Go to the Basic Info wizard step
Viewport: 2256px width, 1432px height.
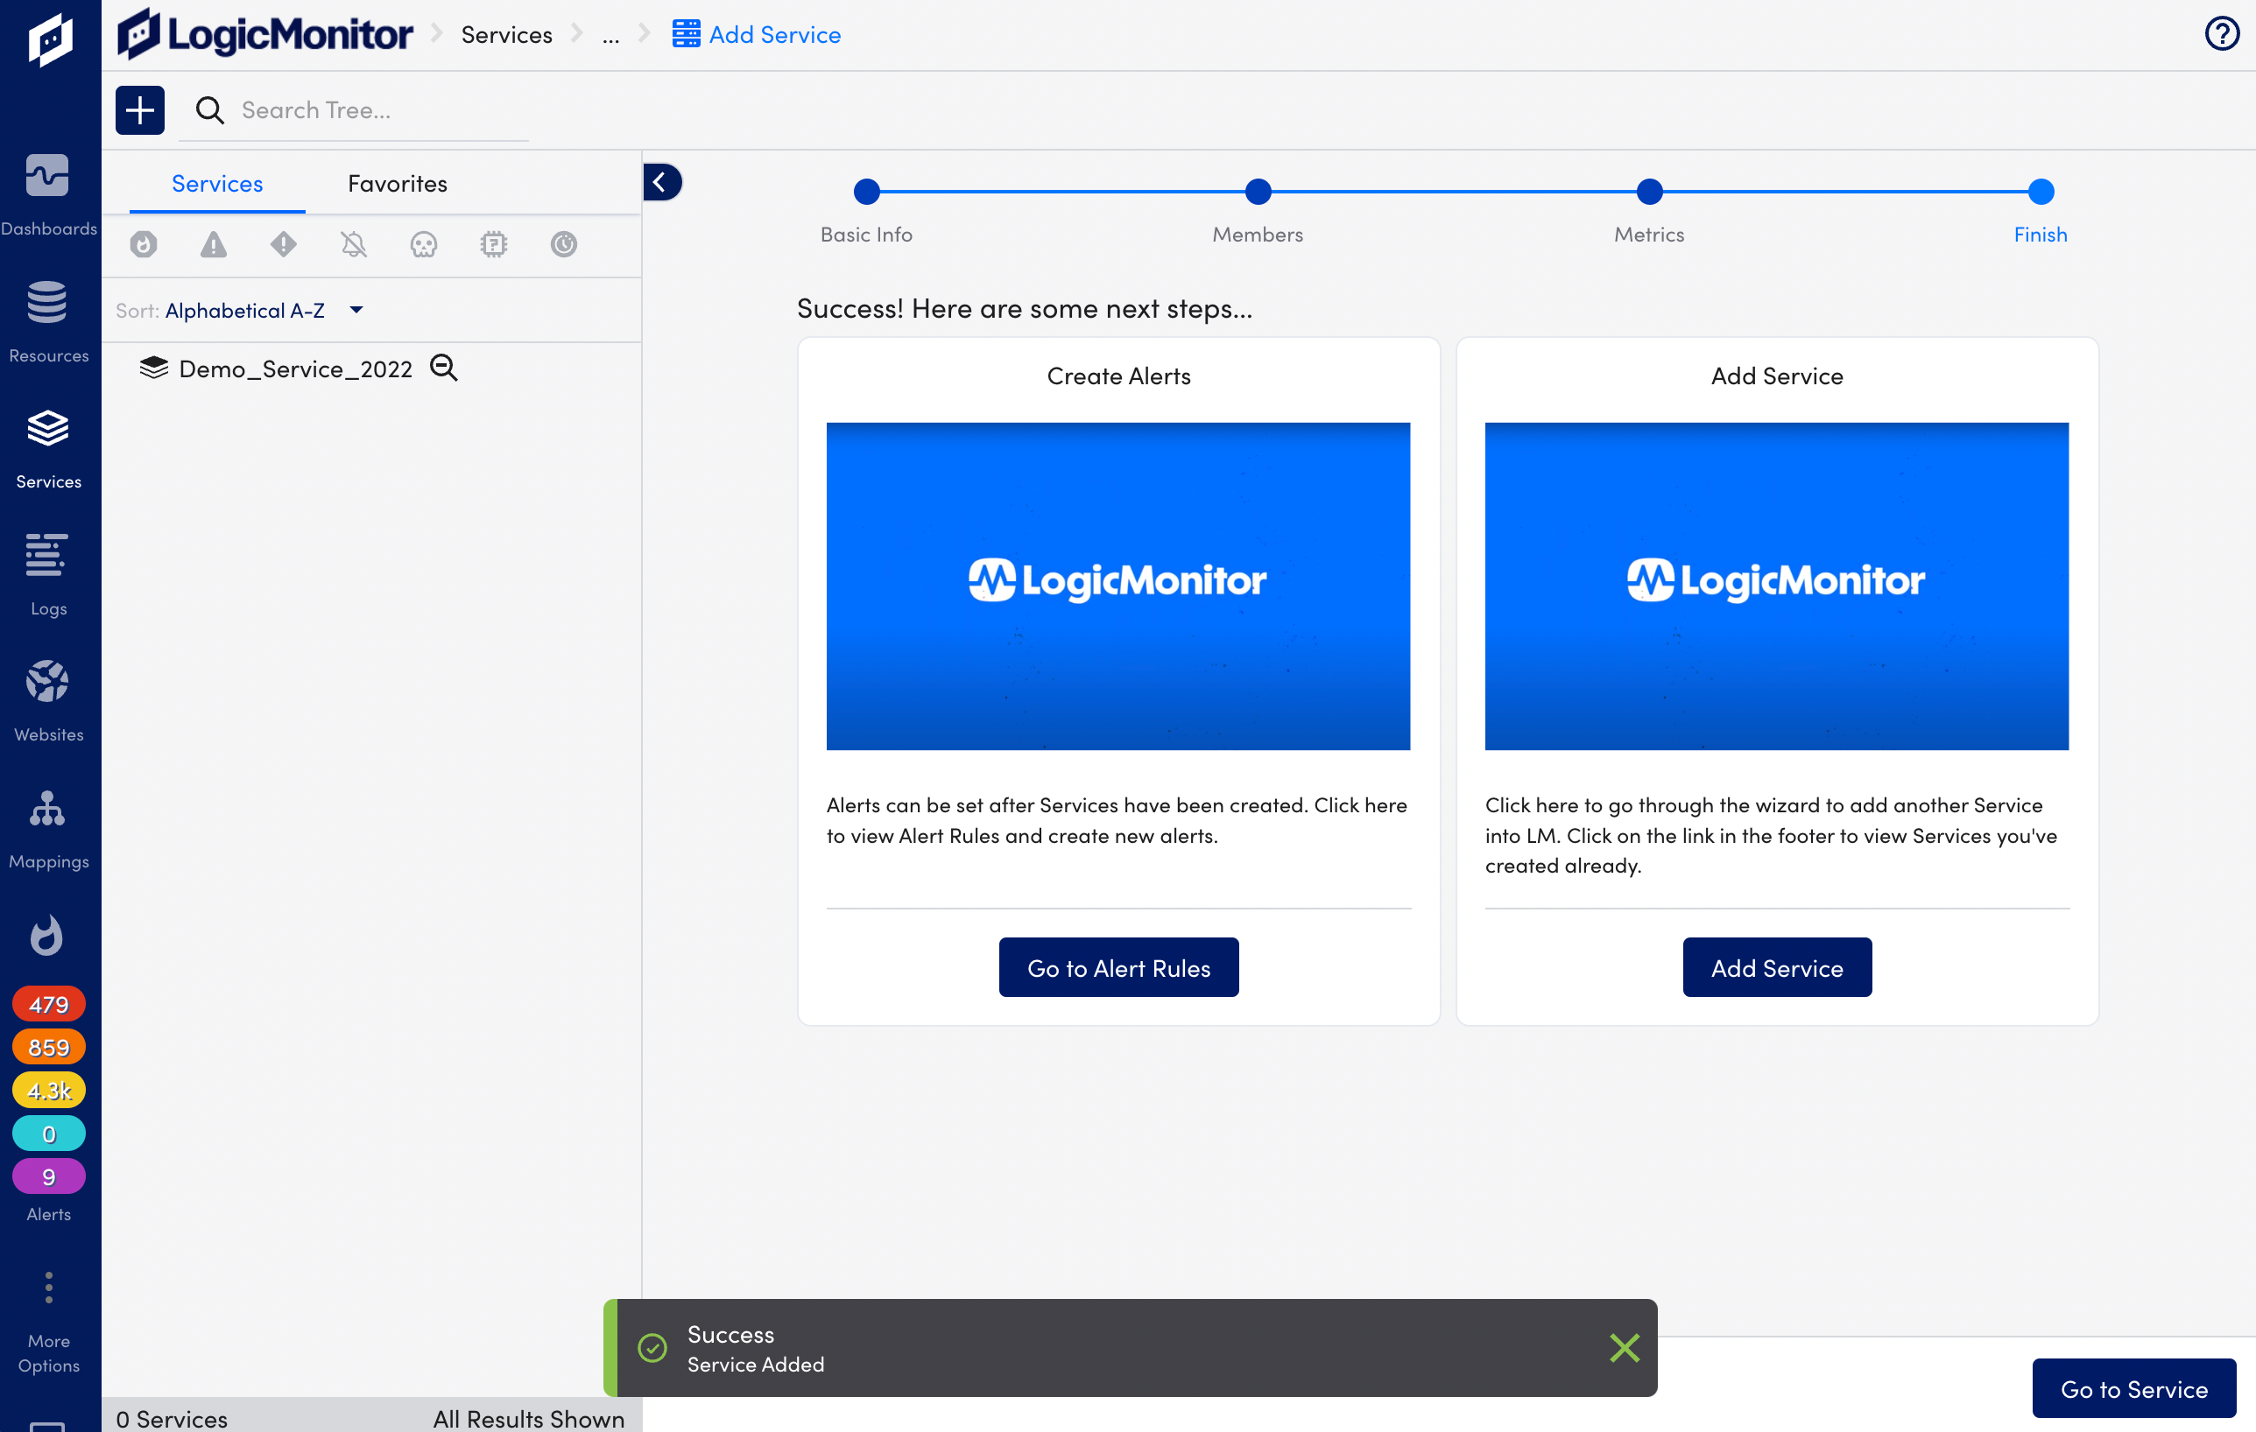(867, 192)
